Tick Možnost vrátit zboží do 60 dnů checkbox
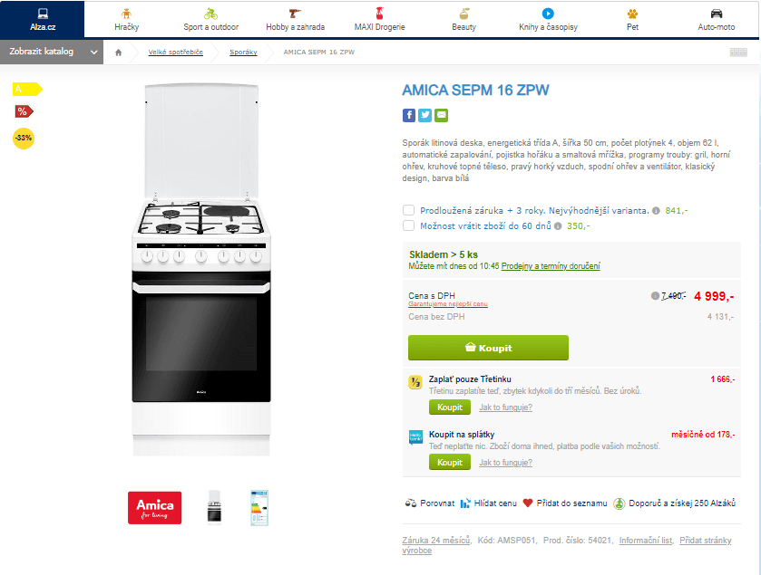 pos(409,225)
